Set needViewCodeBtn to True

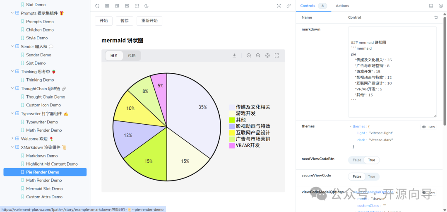click(371, 160)
